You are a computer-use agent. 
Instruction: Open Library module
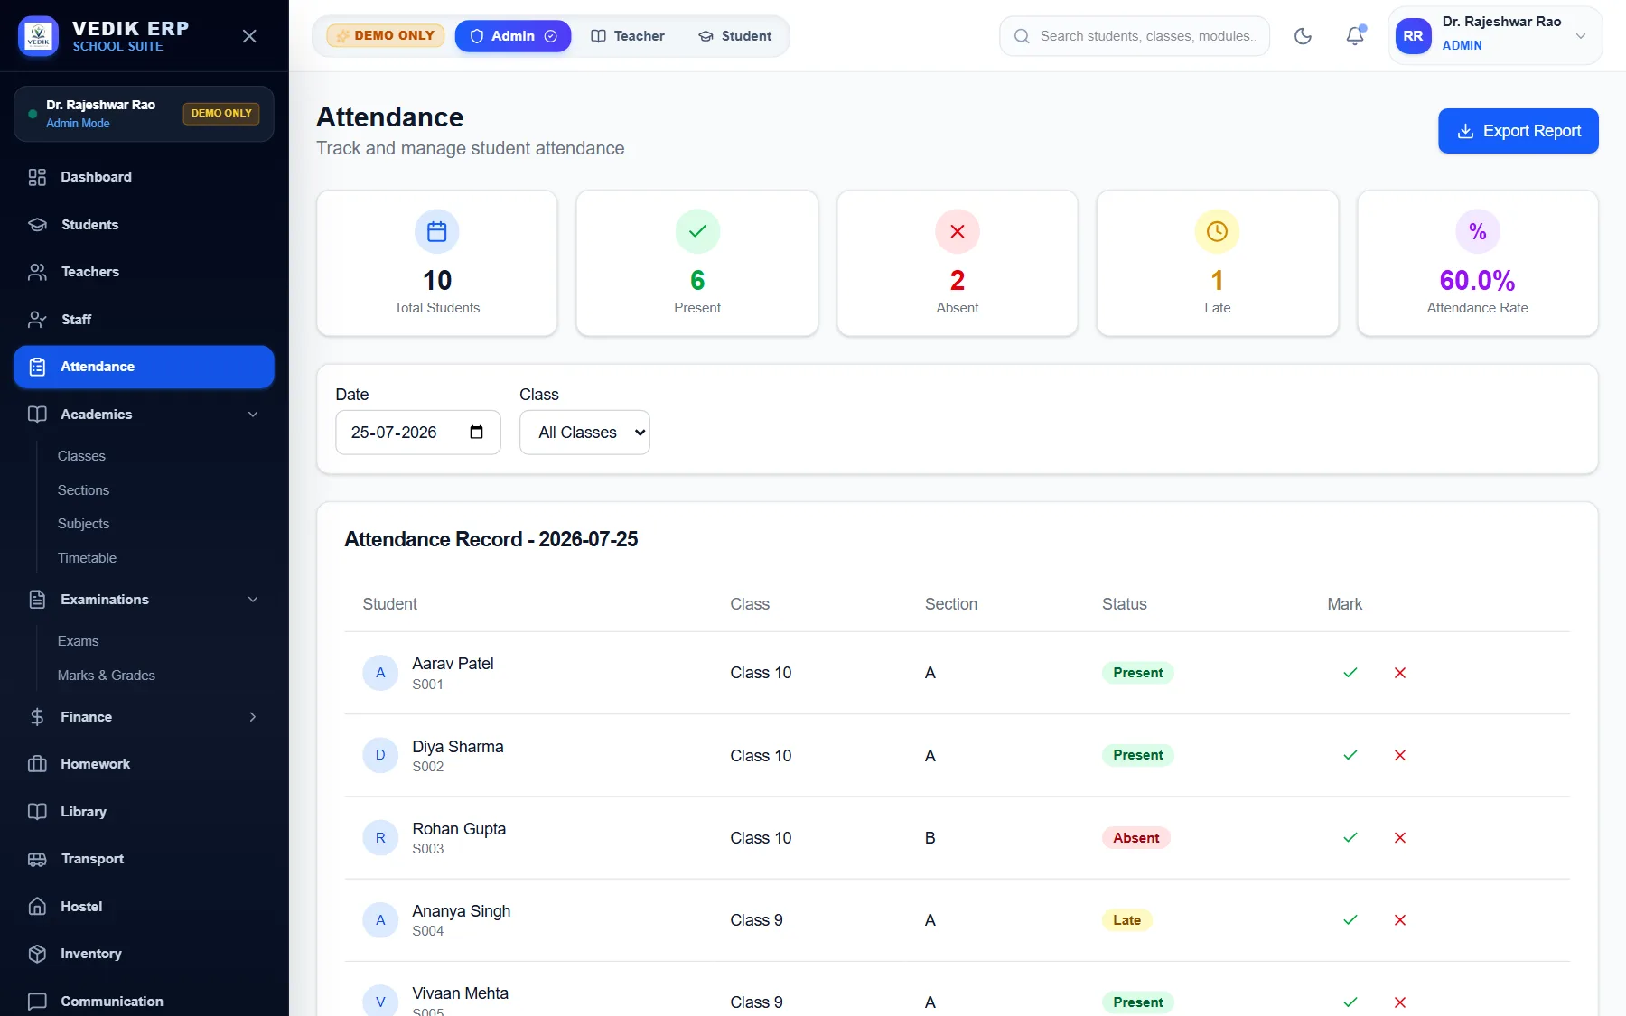pos(145,812)
